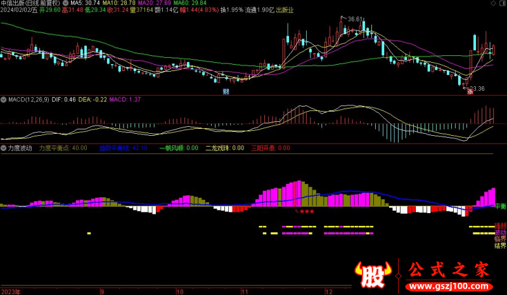This screenshot has height=295, width=507.
Task: Click the 趋势平衡线: 42.10 label
Action: (x=124, y=148)
